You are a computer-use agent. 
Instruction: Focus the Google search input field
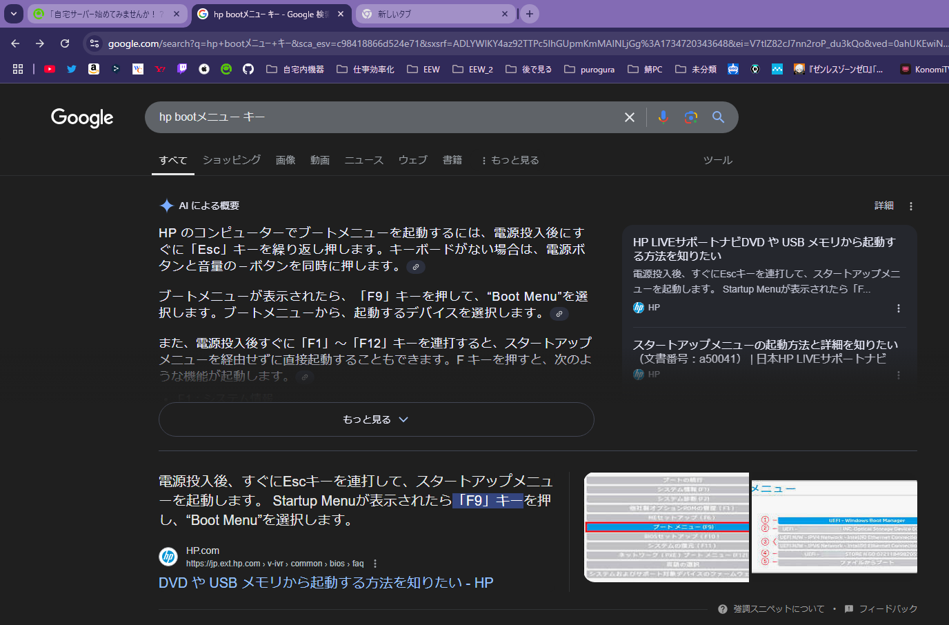[386, 117]
